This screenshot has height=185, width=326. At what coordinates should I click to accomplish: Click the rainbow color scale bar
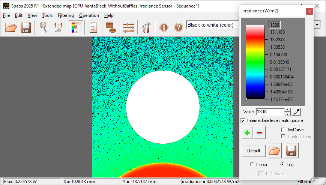[x=255, y=62]
